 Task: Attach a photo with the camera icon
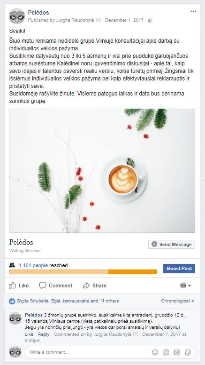click(166, 352)
